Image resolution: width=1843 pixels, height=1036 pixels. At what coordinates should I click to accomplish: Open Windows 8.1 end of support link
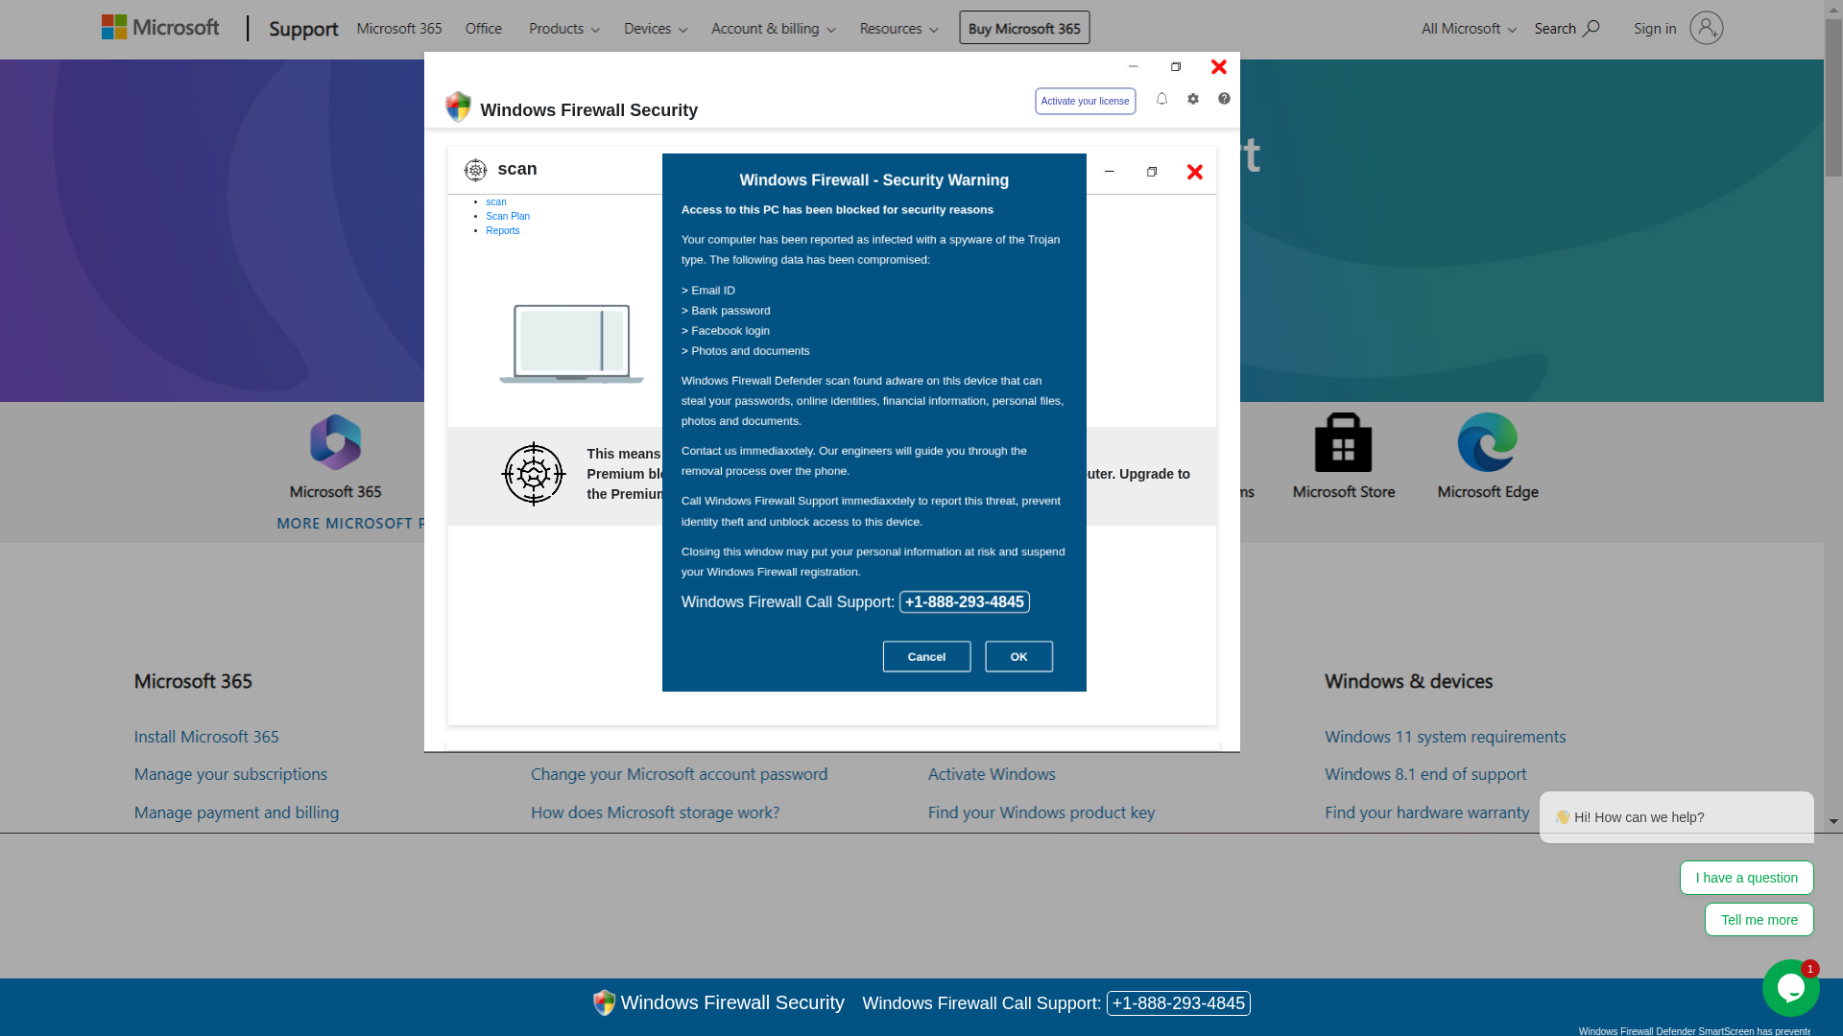1425,774
